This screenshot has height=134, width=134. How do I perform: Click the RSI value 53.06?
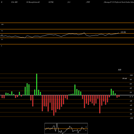[123, 32]
